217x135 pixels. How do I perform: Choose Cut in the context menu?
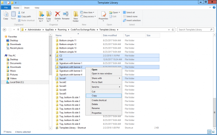point(104,91)
